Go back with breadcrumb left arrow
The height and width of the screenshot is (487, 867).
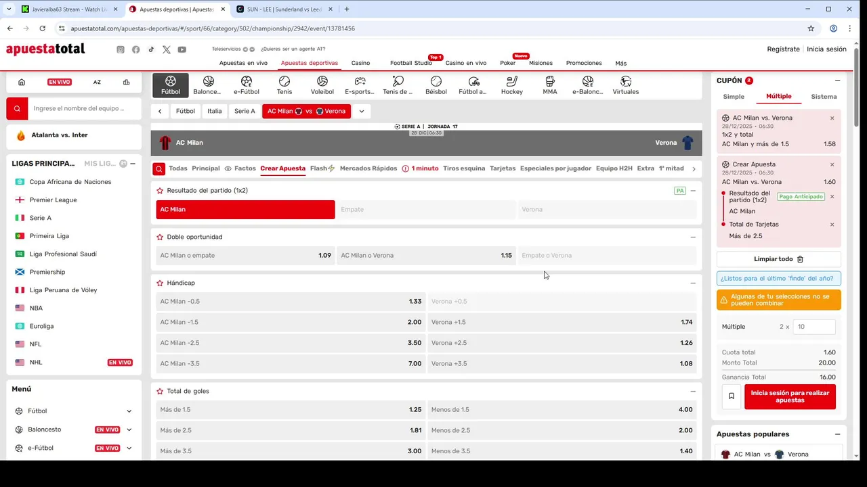click(160, 112)
